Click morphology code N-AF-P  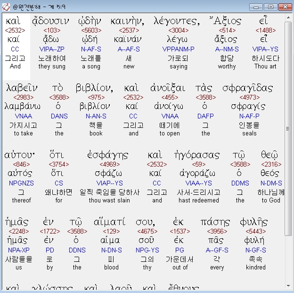pos(250,116)
